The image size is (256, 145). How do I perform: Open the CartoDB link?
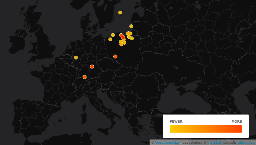pyautogui.click(x=214, y=142)
